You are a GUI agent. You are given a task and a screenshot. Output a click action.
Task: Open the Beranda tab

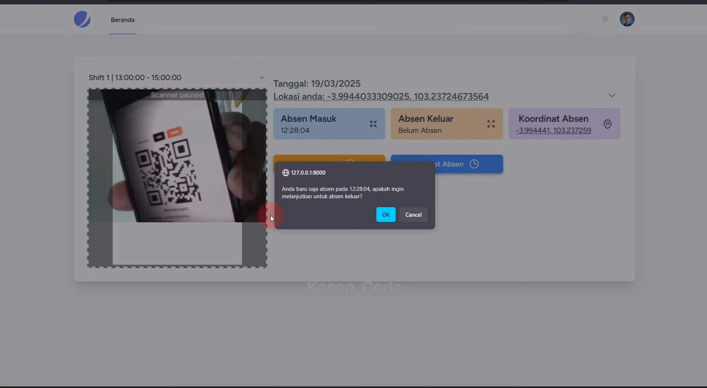coord(123,20)
